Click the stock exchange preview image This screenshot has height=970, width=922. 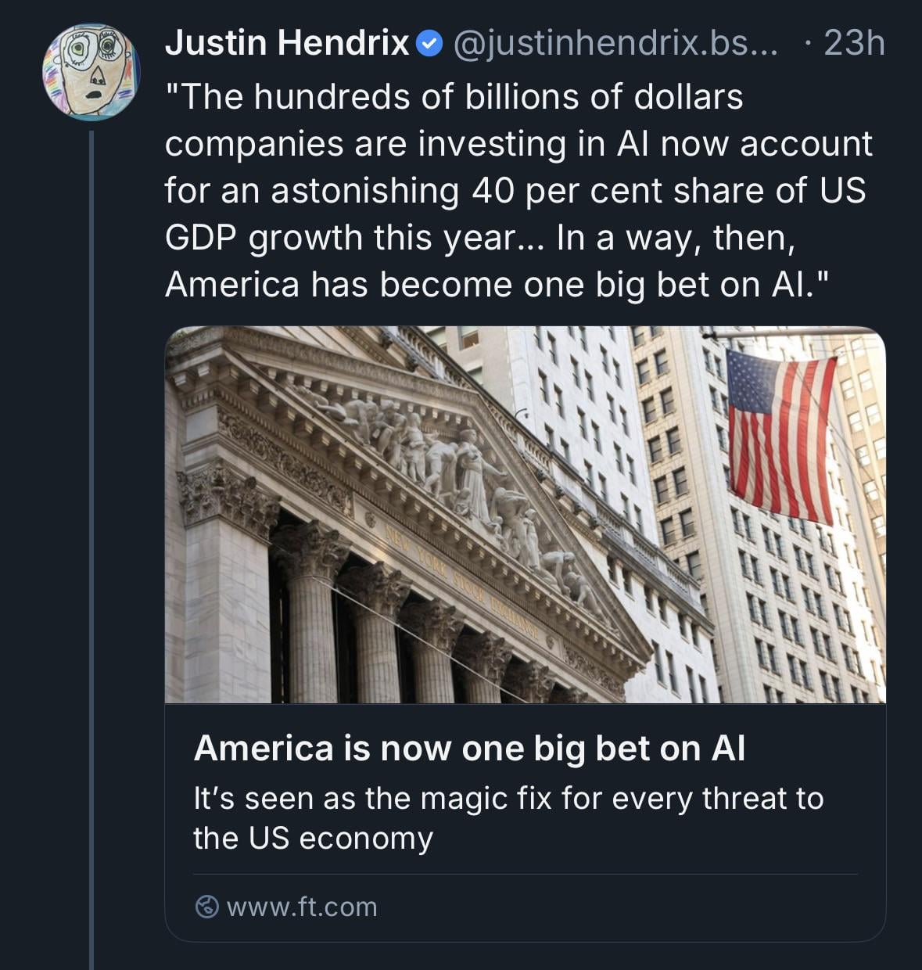pos(525,514)
